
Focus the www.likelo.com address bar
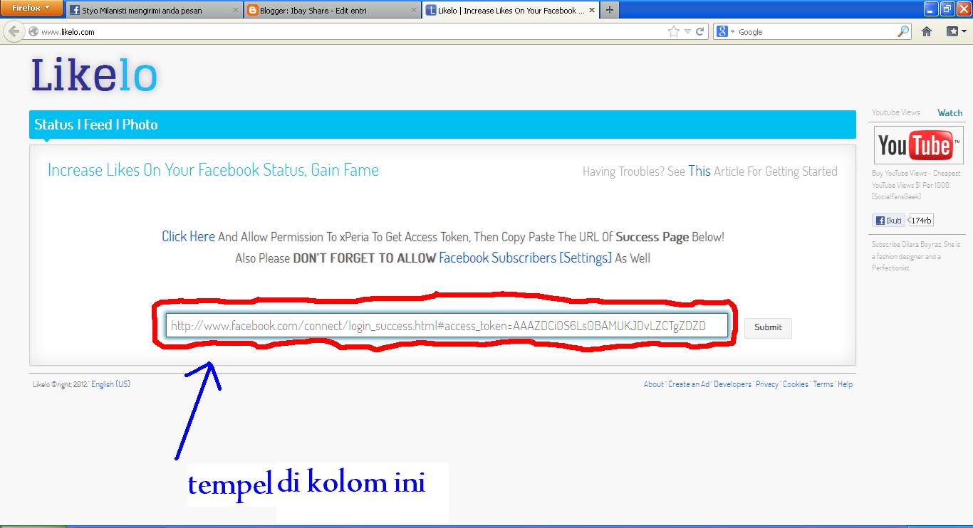coord(349,31)
